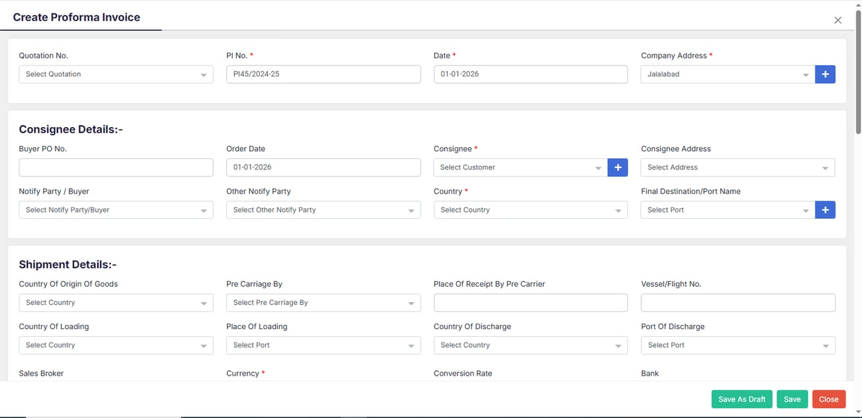This screenshot has width=862, height=418.
Task: Expand the Country Of Origin Of Goods dropdown
Action: point(115,302)
